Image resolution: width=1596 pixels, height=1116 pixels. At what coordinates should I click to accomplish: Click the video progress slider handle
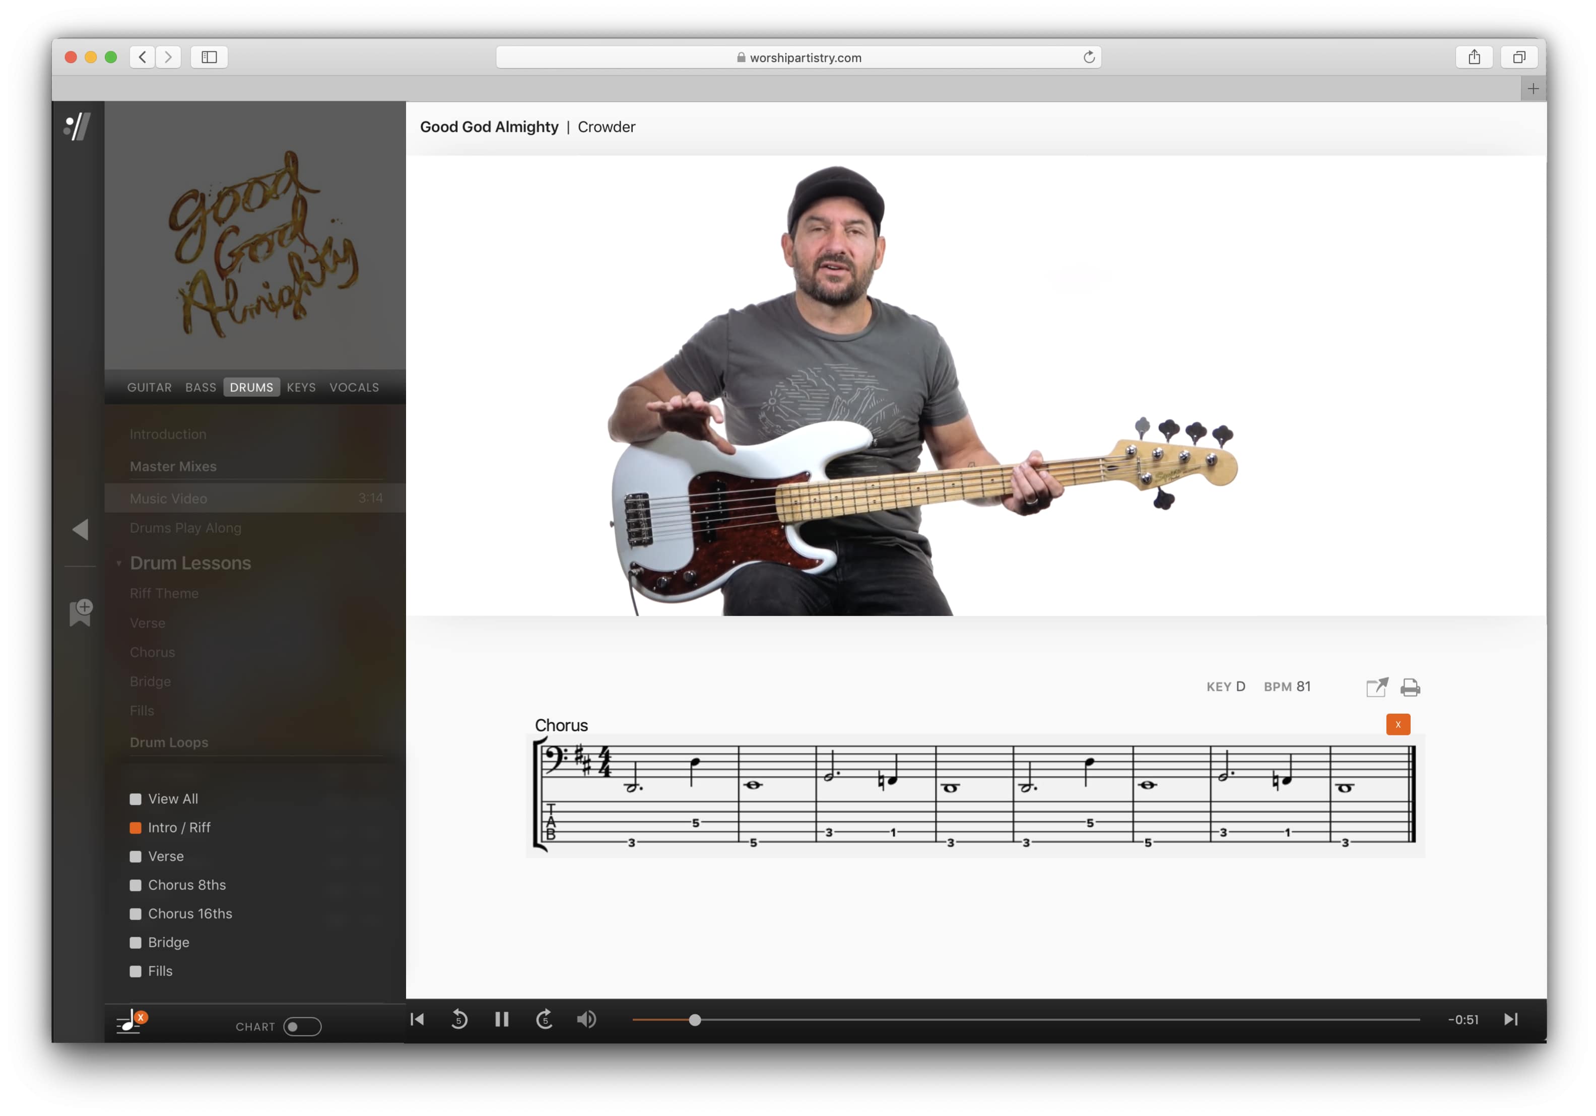tap(694, 1020)
